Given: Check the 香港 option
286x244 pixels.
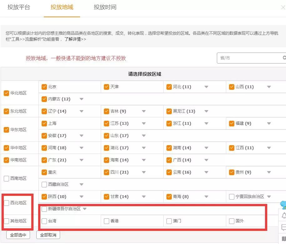Looking at the screenshot, I should (x=106, y=221).
